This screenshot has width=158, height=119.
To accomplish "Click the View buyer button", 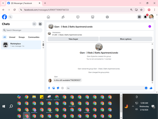I will click(x=73, y=39).
